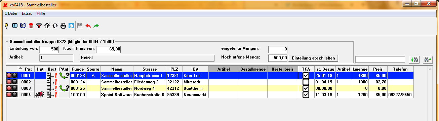This screenshot has width=439, height=121.
Task: Click the printer icon
Action: 63,26
